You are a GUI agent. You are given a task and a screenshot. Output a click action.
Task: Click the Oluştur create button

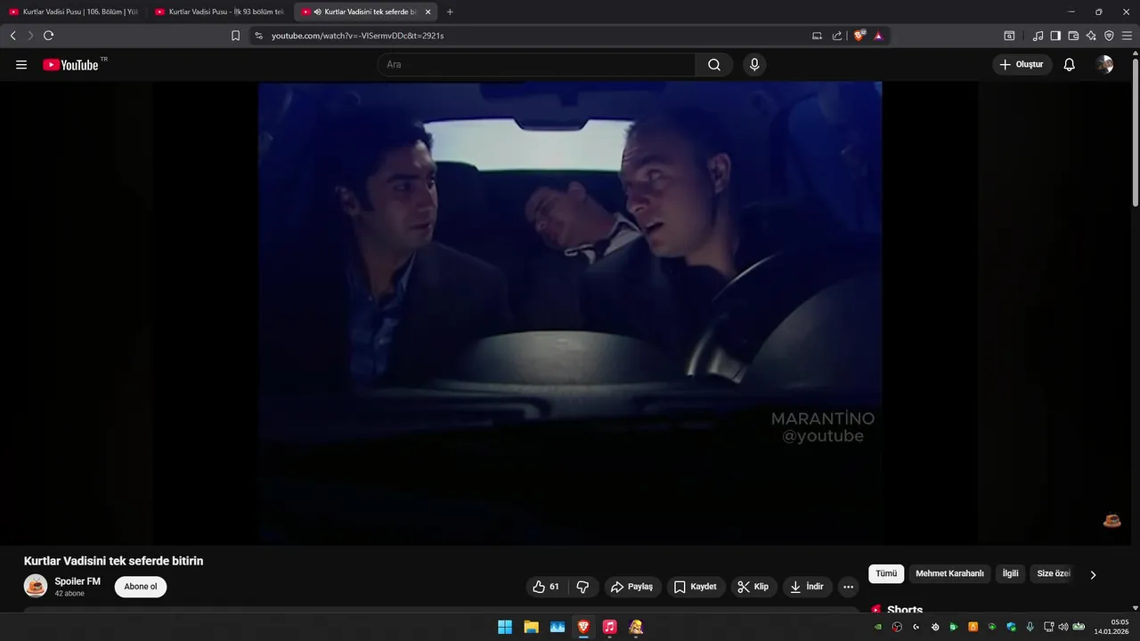(x=1022, y=65)
